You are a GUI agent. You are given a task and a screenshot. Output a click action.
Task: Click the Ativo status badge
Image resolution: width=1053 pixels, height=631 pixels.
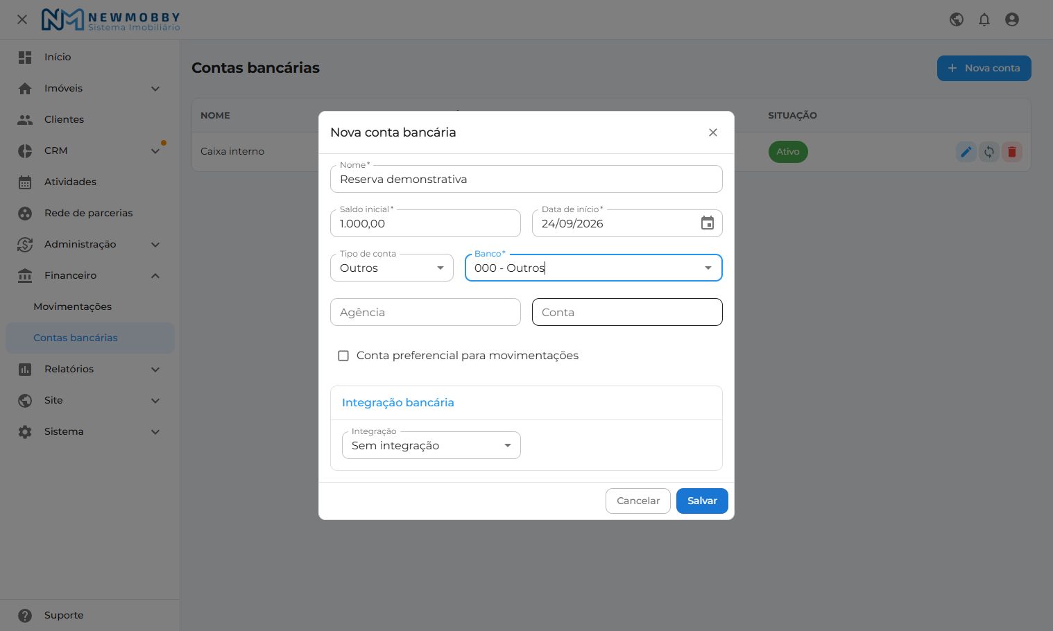[788, 152]
